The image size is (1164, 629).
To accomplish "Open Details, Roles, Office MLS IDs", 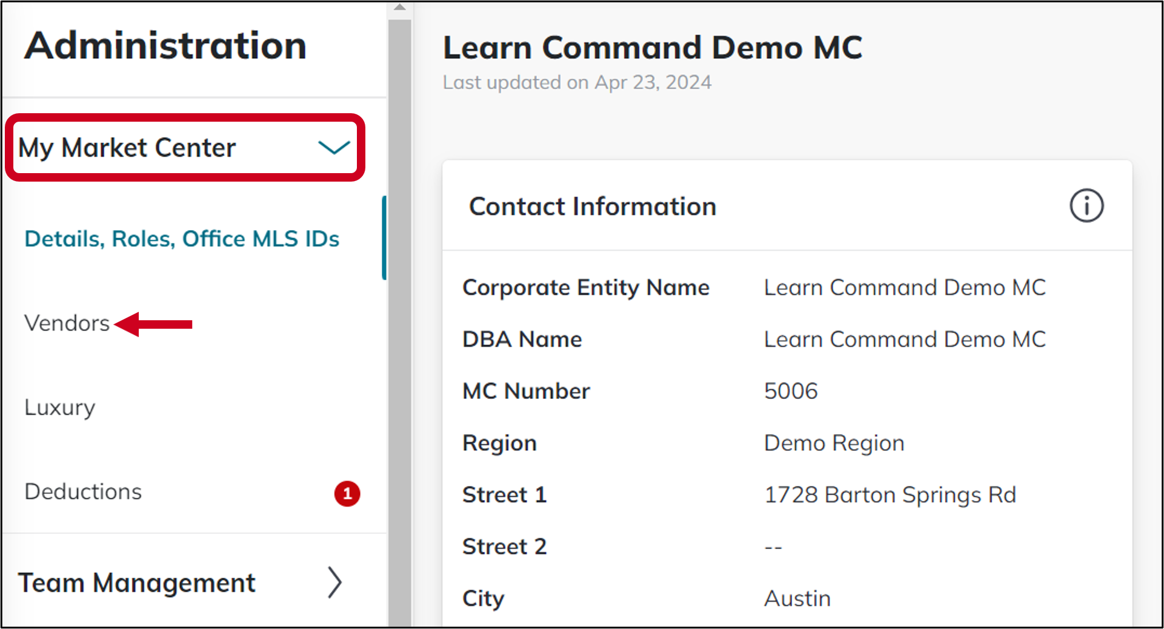I will pos(182,239).
